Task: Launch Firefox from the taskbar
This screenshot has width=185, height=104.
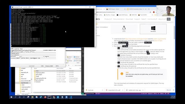Action: 45,97
